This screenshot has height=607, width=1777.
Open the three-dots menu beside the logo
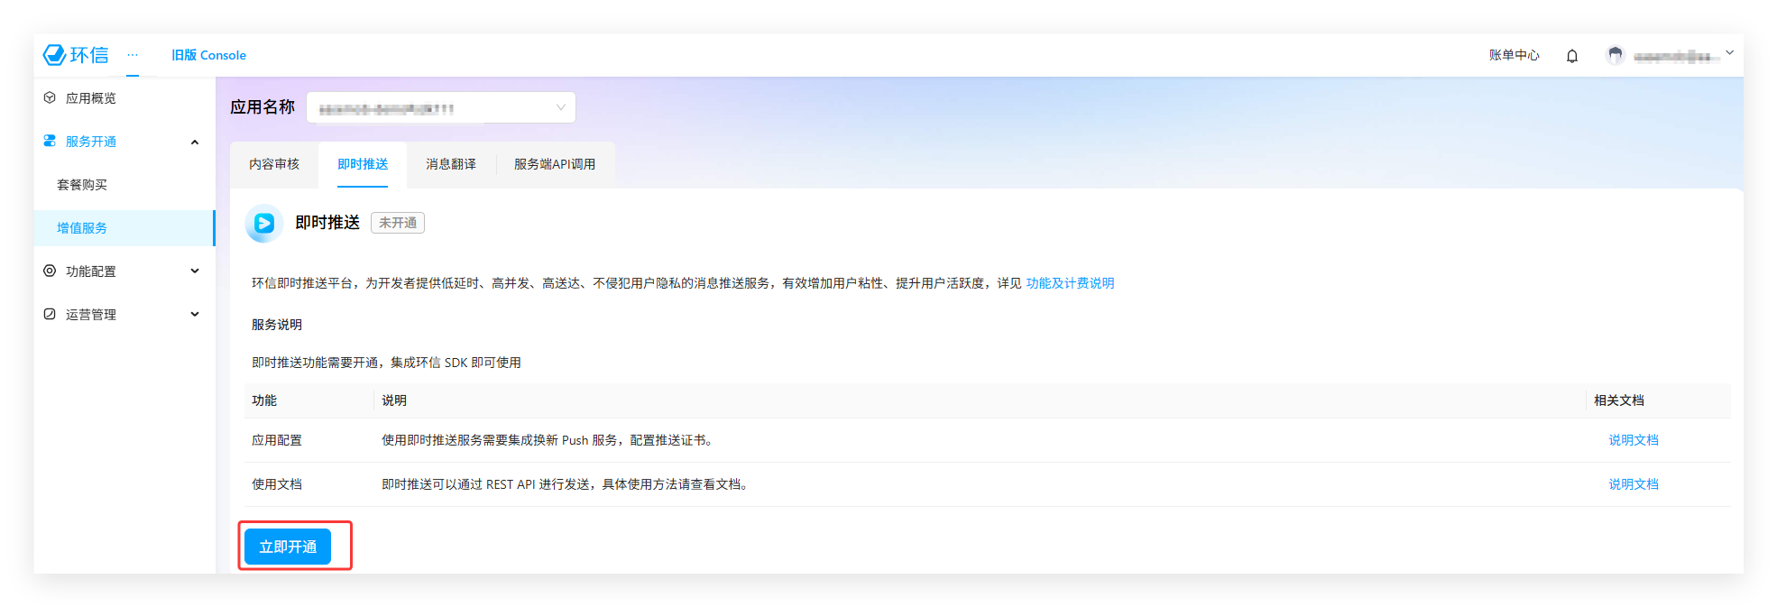[x=133, y=55]
